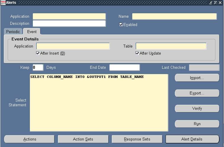This screenshot has width=224, height=147.
Task: Click the Last Checked field
Action: tap(204, 67)
